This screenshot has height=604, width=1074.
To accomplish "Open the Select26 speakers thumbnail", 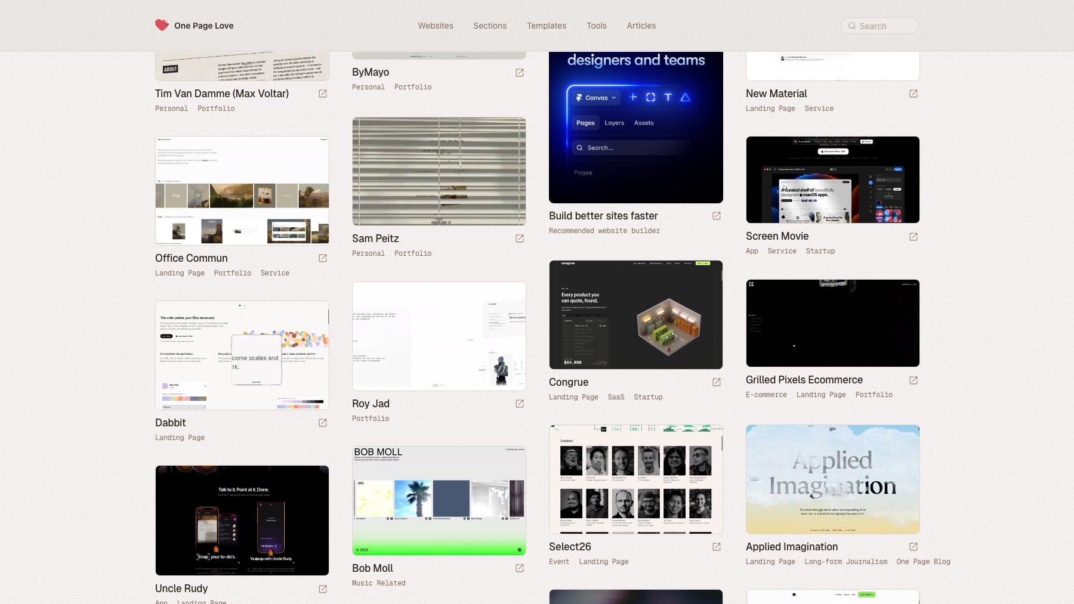I will pyautogui.click(x=636, y=479).
